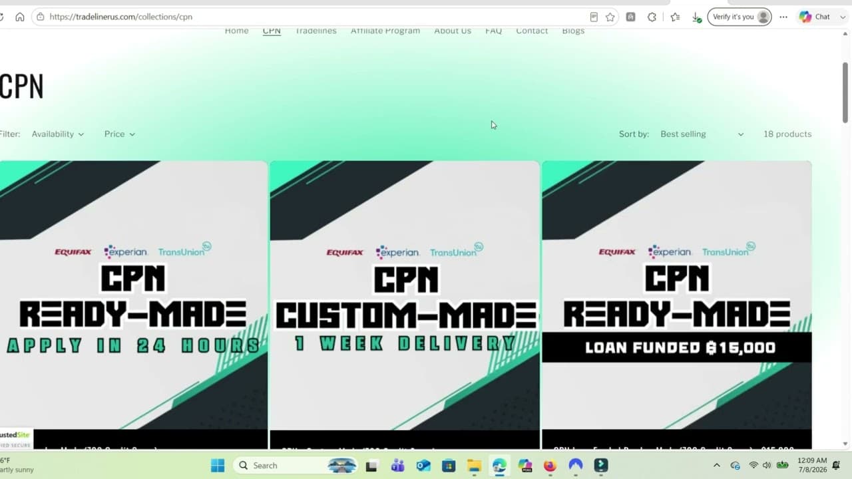Open volume speaker tray icon
The width and height of the screenshot is (852, 479).
click(767, 466)
